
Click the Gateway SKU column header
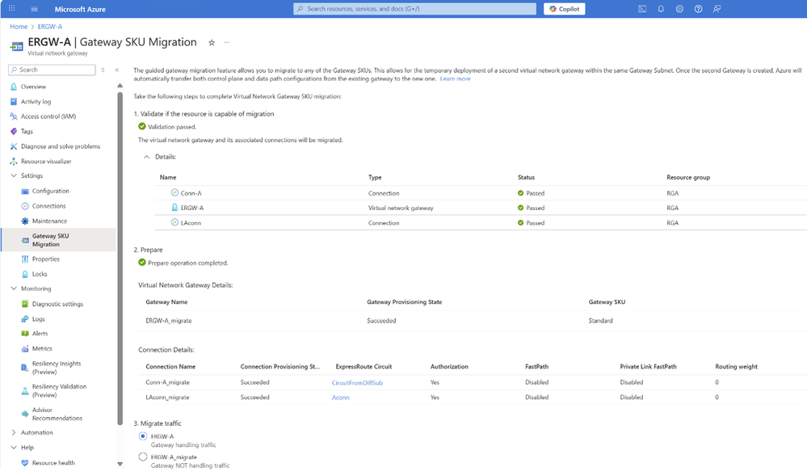607,302
